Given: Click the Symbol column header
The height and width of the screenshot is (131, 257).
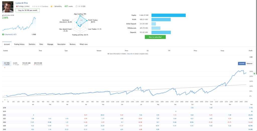Looking at the screenshot, I should [x=6, y=51].
